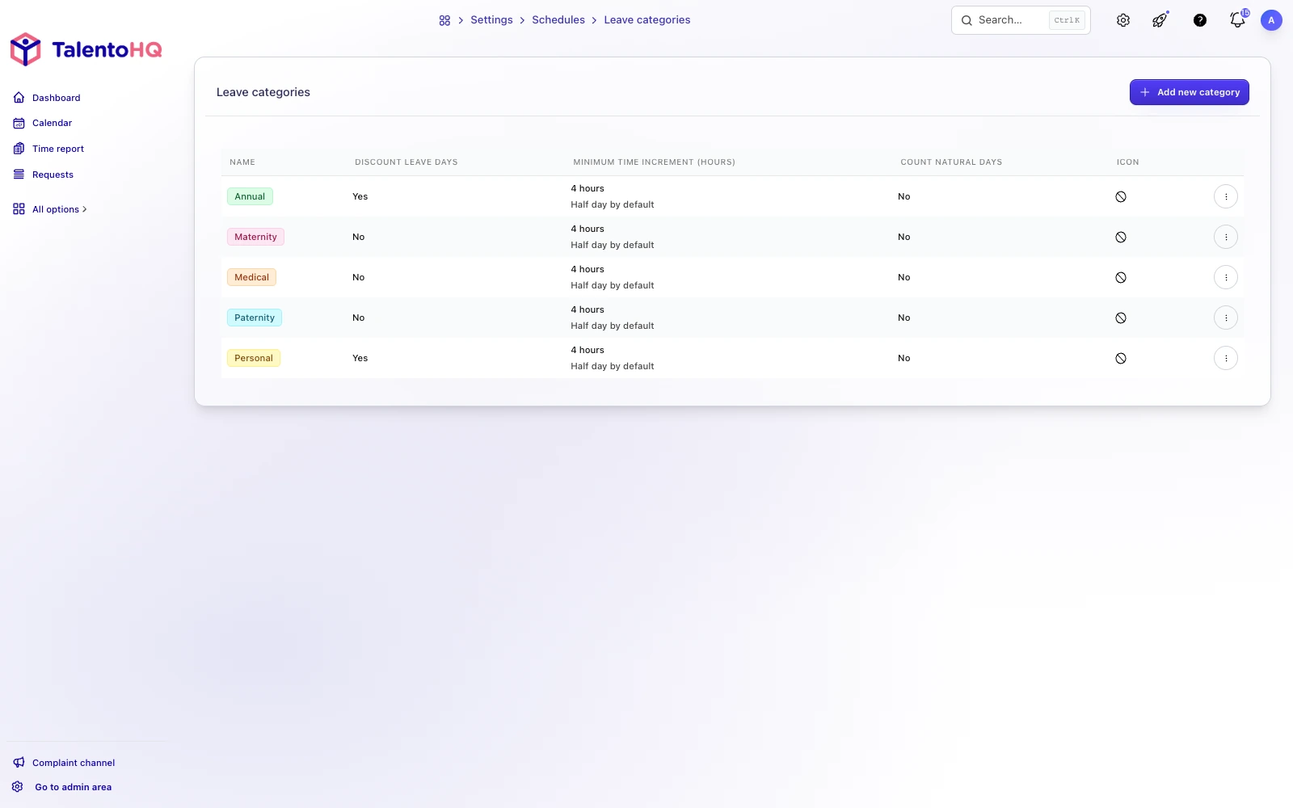This screenshot has width=1293, height=808.
Task: Click the admin area gear icon
Action: tap(18, 787)
